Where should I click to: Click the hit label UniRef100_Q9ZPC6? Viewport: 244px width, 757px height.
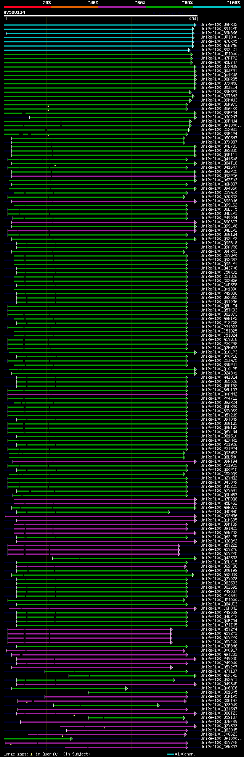pos(219,176)
